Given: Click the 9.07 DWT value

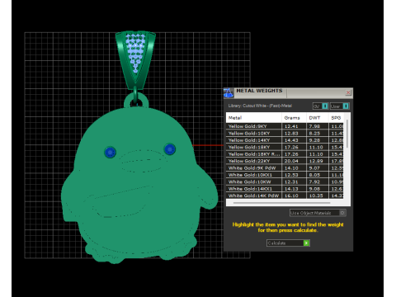Looking at the screenshot, I should click(x=314, y=168).
